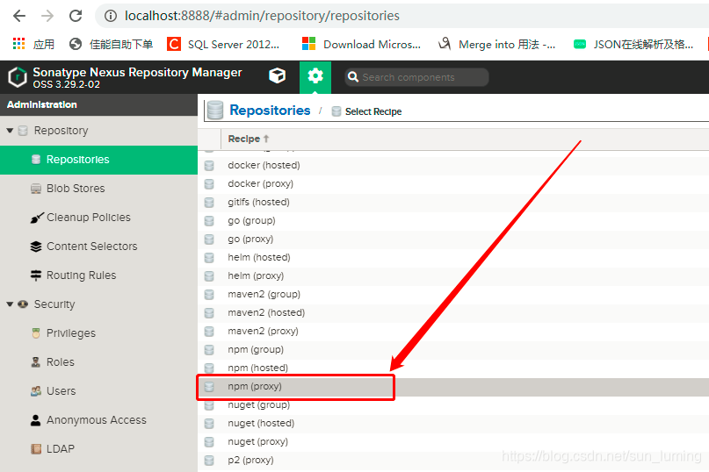Select the go (group) recipe

coord(453,220)
